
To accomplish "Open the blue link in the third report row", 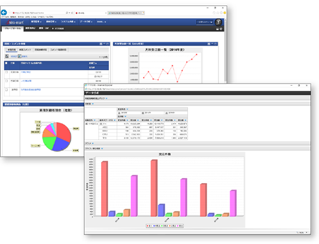I will point(31,90).
